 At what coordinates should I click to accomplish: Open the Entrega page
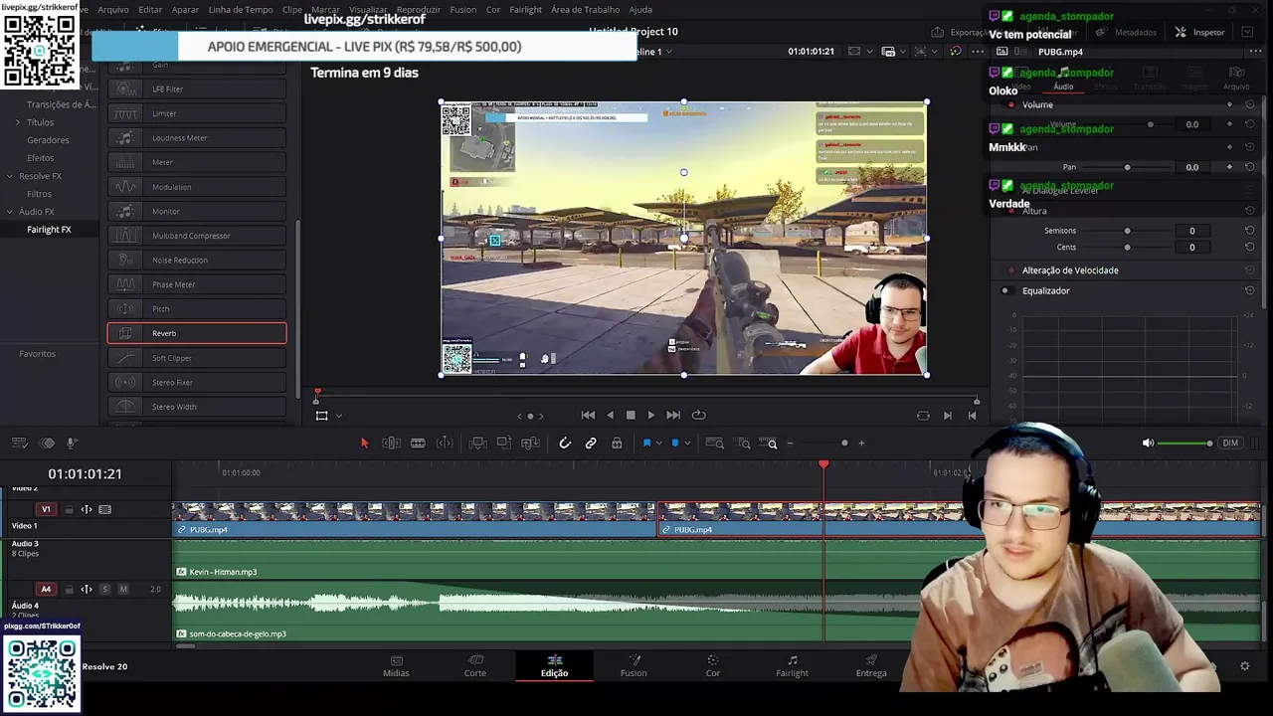pyautogui.click(x=871, y=666)
